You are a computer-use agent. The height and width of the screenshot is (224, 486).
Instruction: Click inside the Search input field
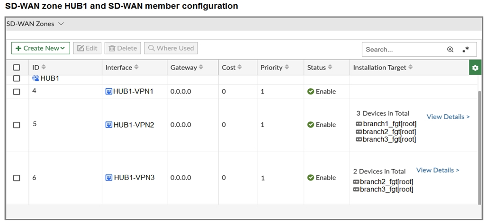[x=403, y=50]
